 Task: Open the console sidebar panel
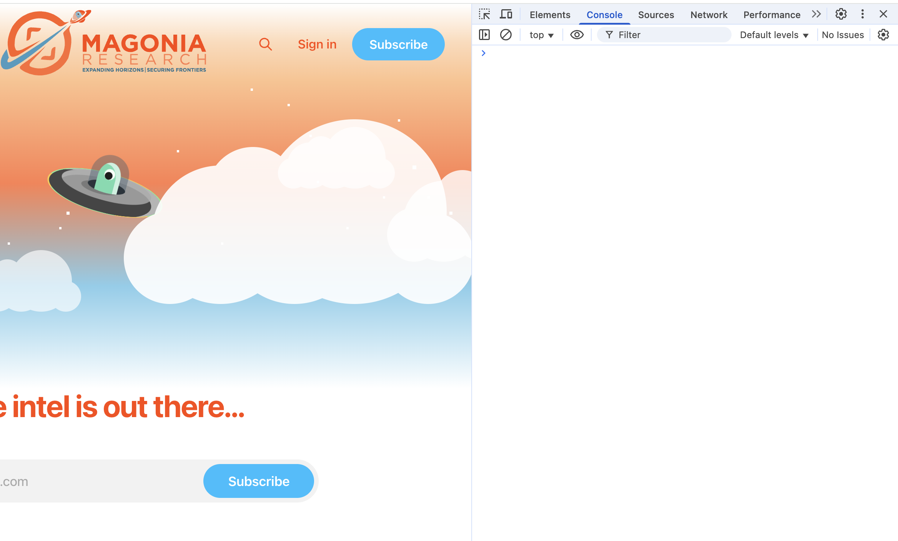point(484,35)
